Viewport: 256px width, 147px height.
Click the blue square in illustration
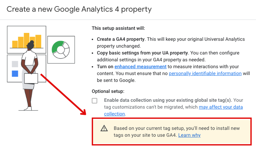pos(15,73)
